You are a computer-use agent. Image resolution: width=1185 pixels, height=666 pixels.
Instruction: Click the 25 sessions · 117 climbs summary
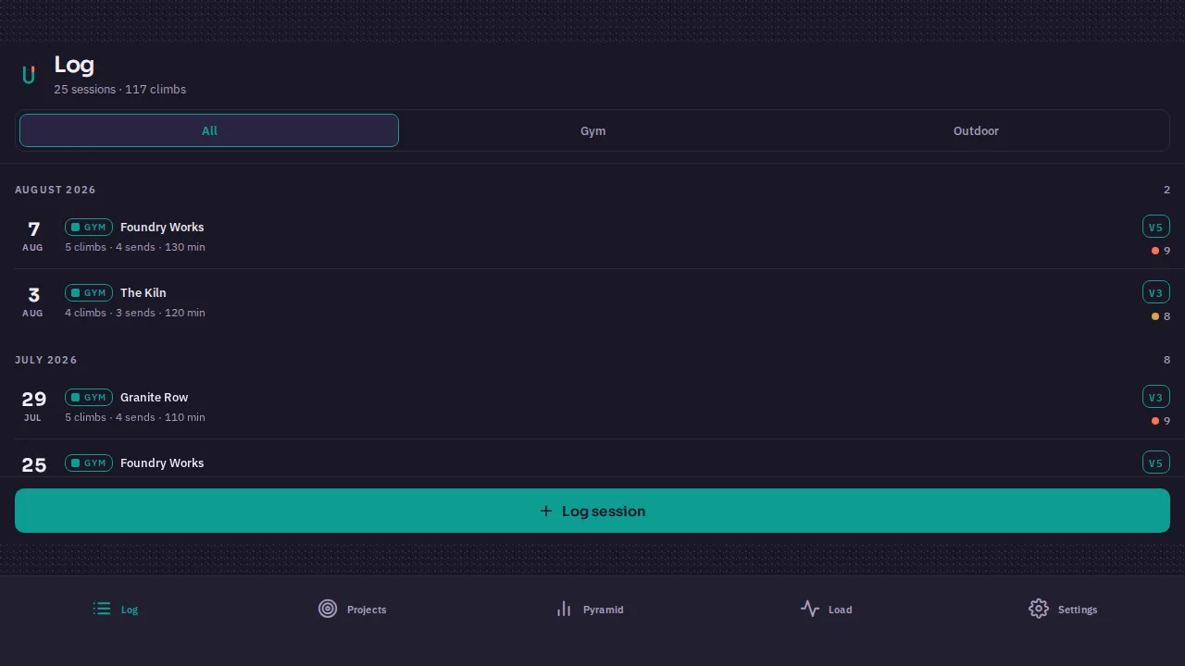[x=120, y=90]
